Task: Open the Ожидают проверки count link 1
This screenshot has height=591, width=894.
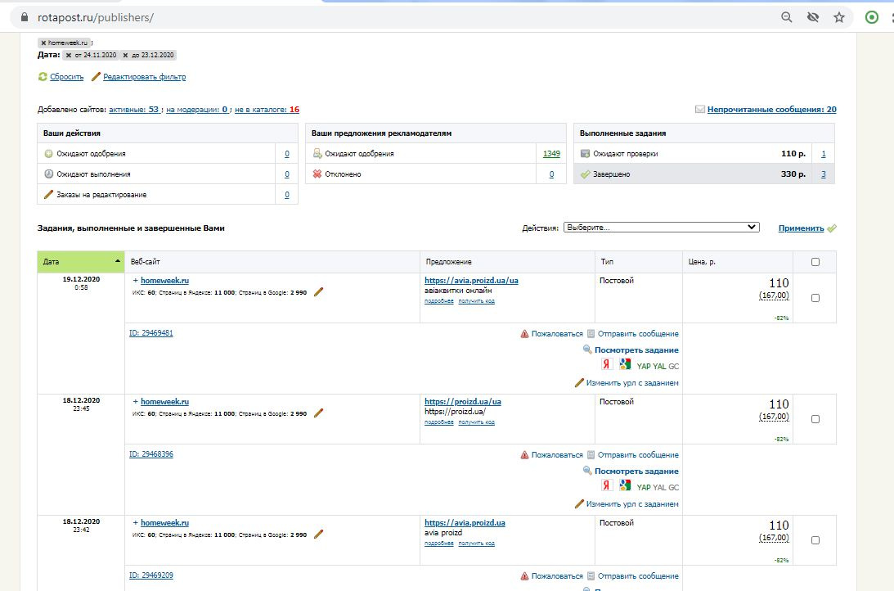Action: point(824,153)
